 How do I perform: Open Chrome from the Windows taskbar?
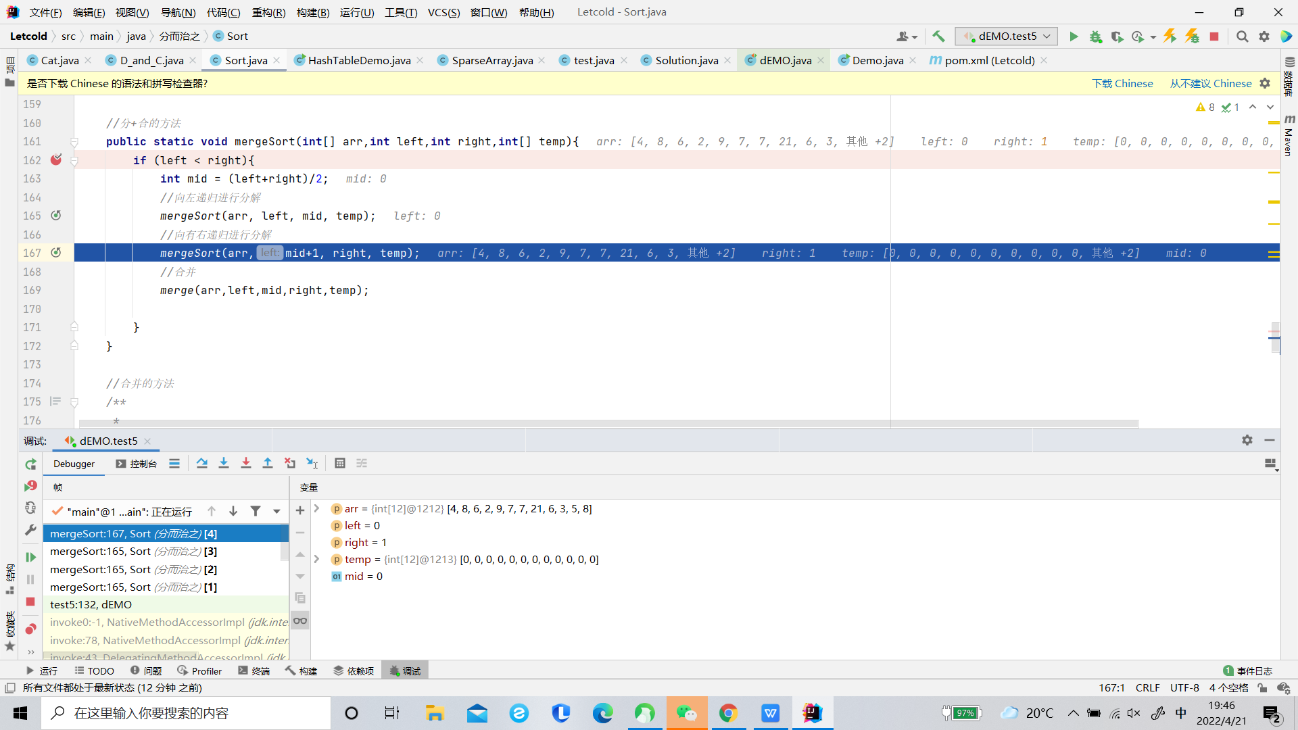pos(728,713)
